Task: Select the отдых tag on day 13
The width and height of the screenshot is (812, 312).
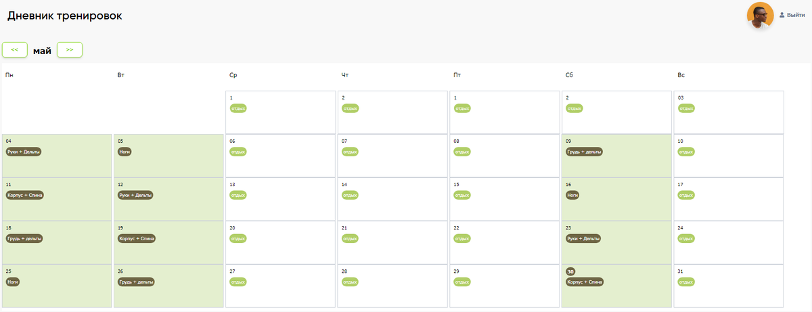Action: pos(238,195)
